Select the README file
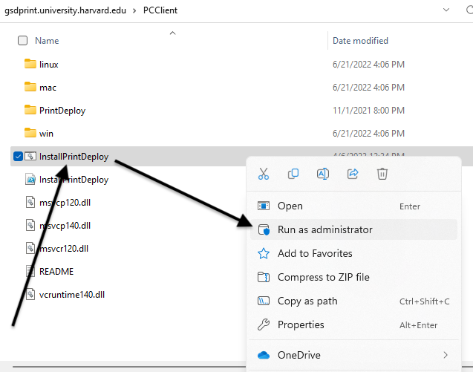The height and width of the screenshot is (372, 473). pyautogui.click(x=56, y=271)
